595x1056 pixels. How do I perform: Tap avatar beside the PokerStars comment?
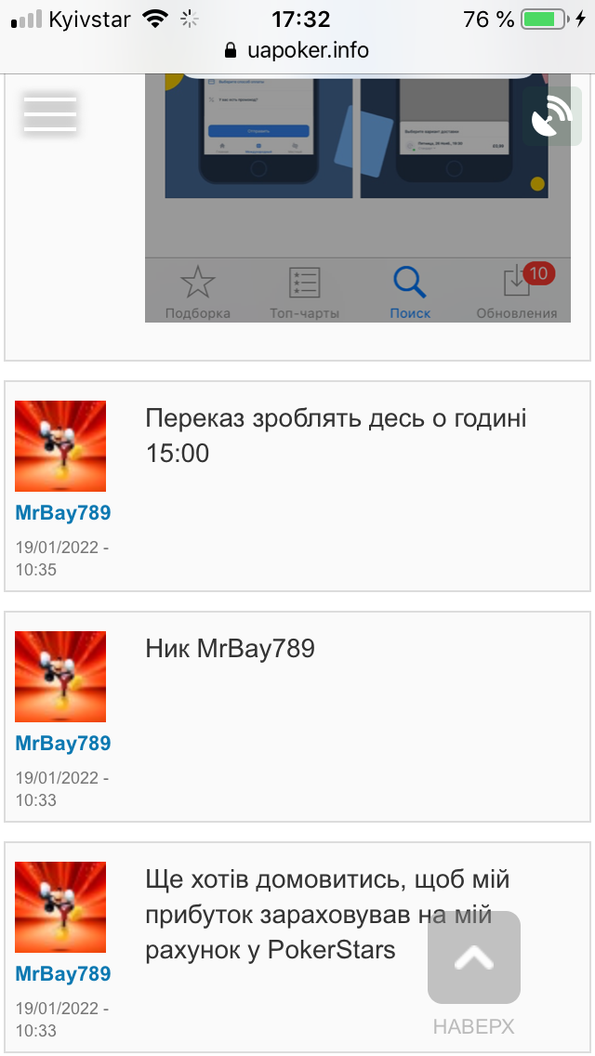pos(60,906)
